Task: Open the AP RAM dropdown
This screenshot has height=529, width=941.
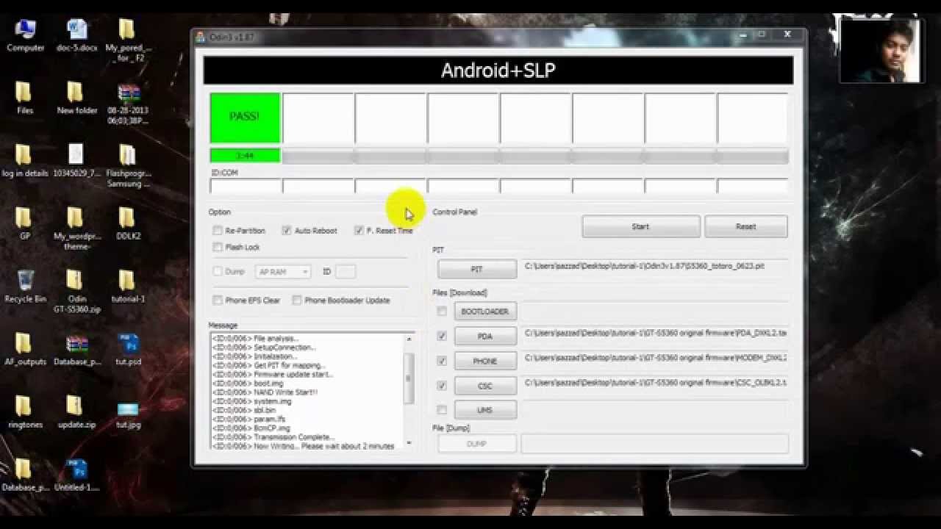Action: tap(284, 272)
